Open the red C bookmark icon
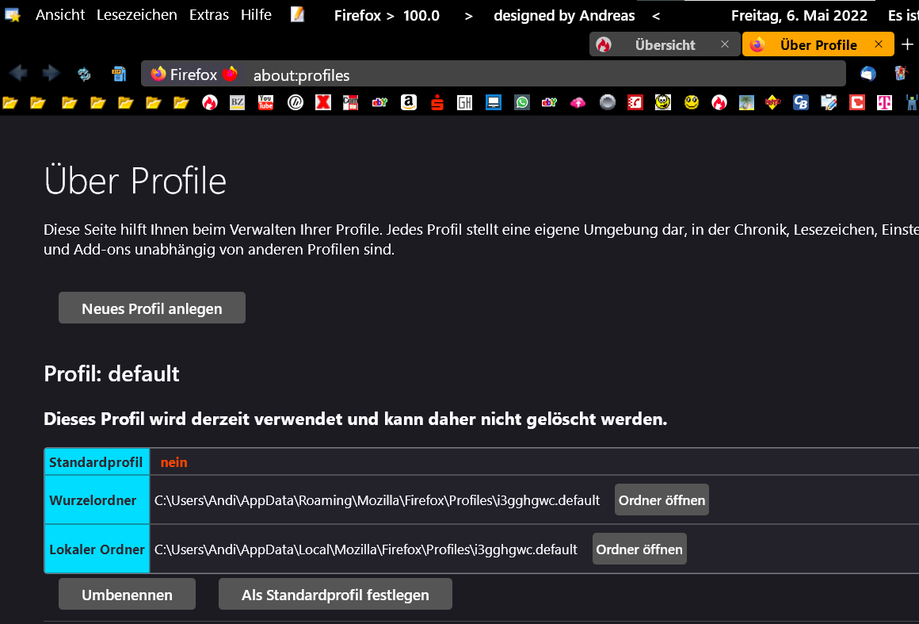Viewport: 919px width, 624px height. click(857, 102)
